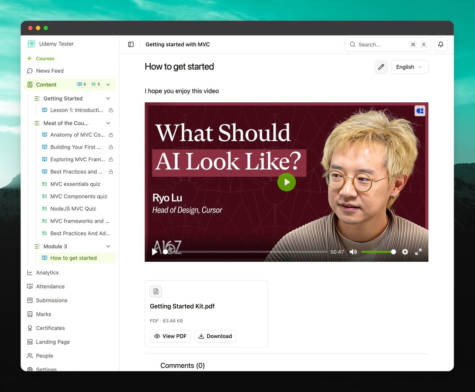Click the Analytics chart icon

[x=30, y=273]
